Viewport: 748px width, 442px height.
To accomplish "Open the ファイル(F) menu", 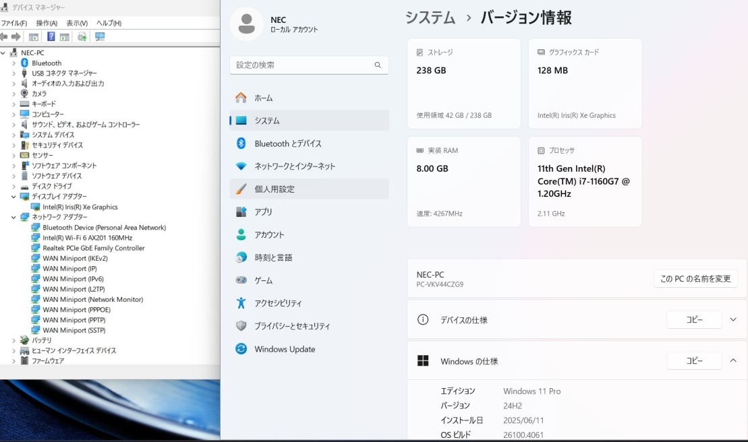I will coord(14,23).
